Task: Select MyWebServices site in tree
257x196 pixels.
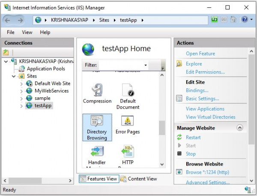Action: (x=51, y=91)
